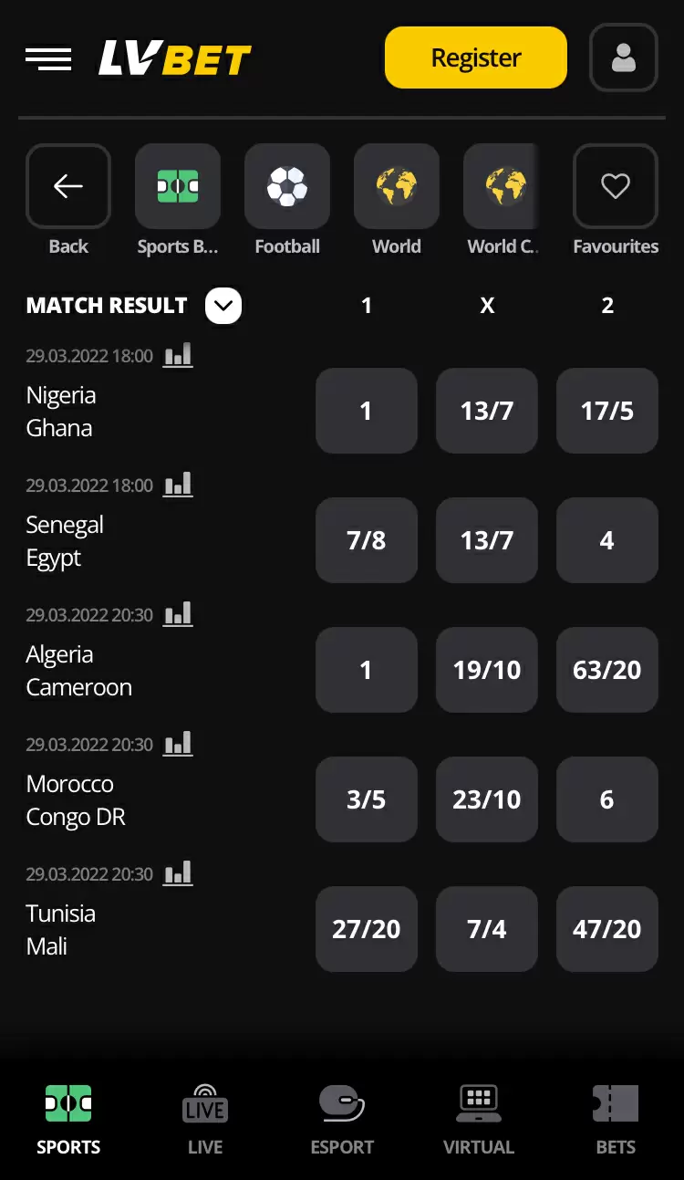Open the Esport tab

pos(342,1119)
